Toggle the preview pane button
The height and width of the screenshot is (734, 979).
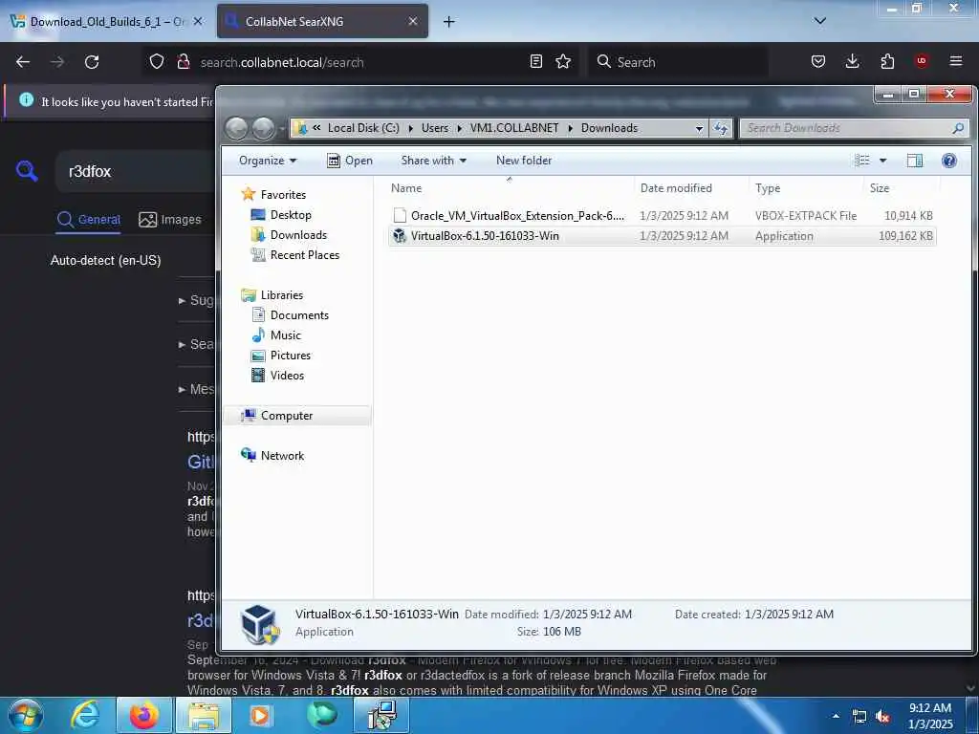(915, 161)
